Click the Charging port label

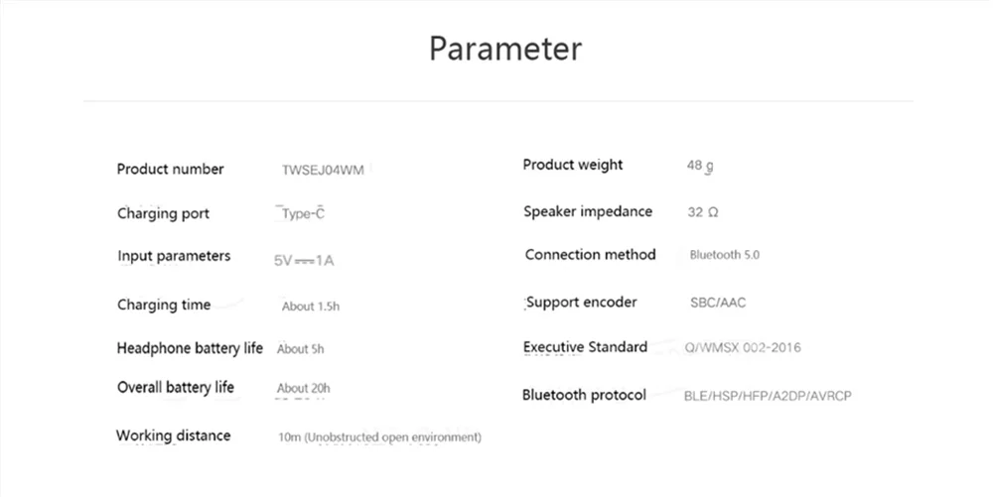coord(163,213)
